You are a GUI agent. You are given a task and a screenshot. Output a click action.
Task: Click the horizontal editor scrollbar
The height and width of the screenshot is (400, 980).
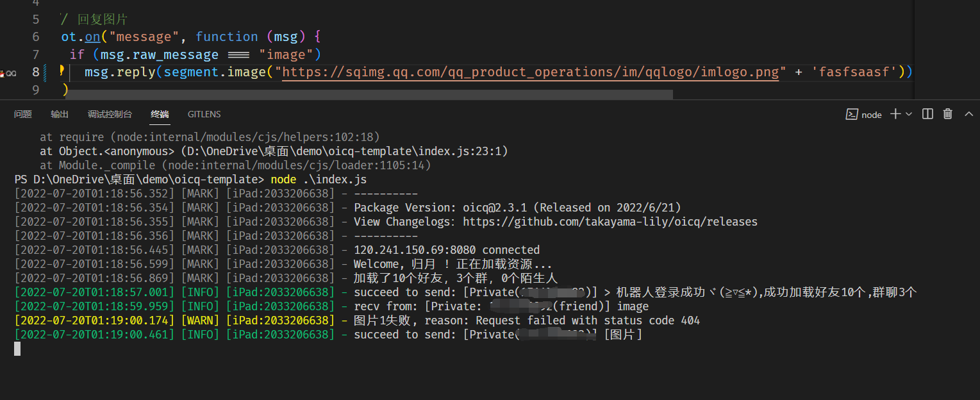point(369,94)
